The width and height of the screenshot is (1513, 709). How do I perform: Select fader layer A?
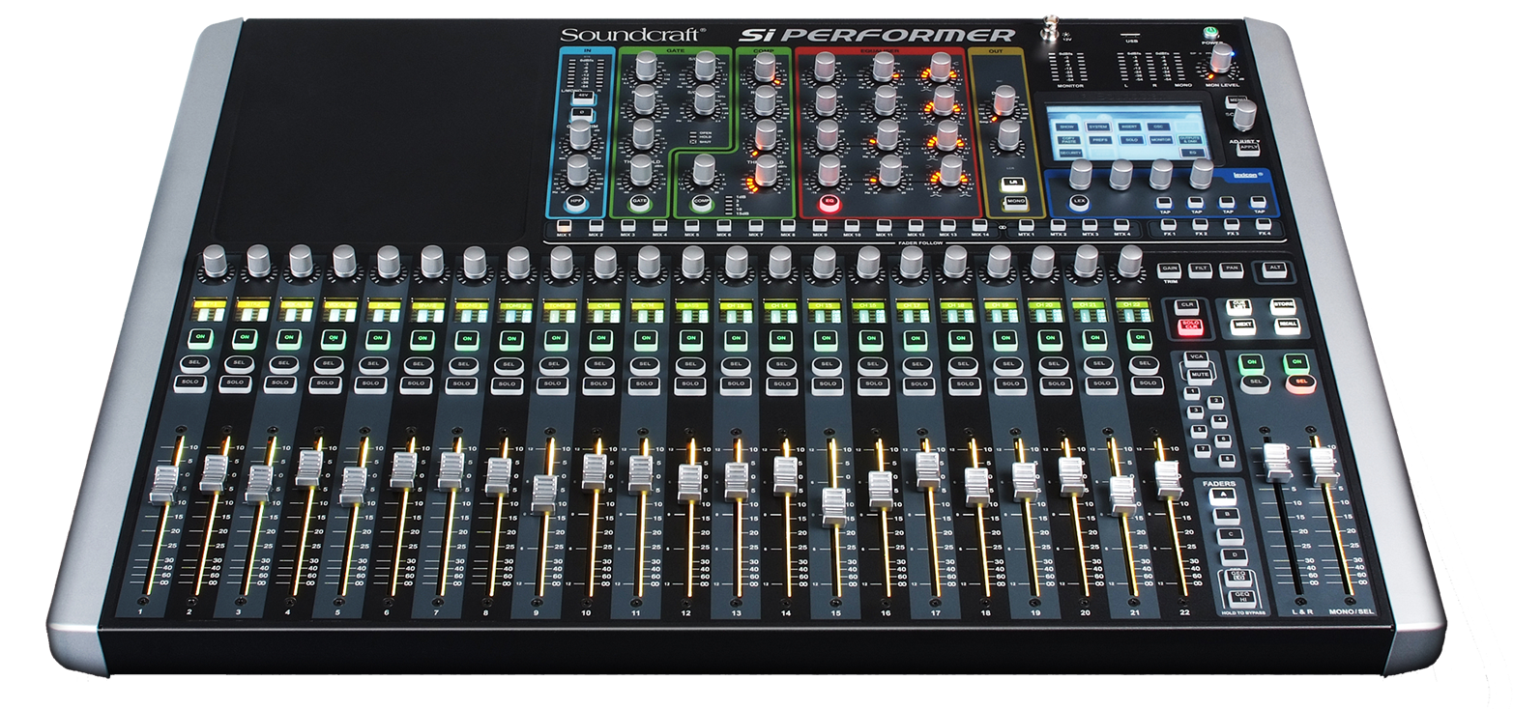1224,495
